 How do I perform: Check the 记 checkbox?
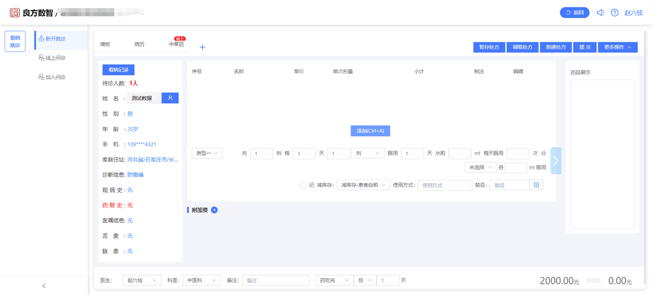click(303, 185)
